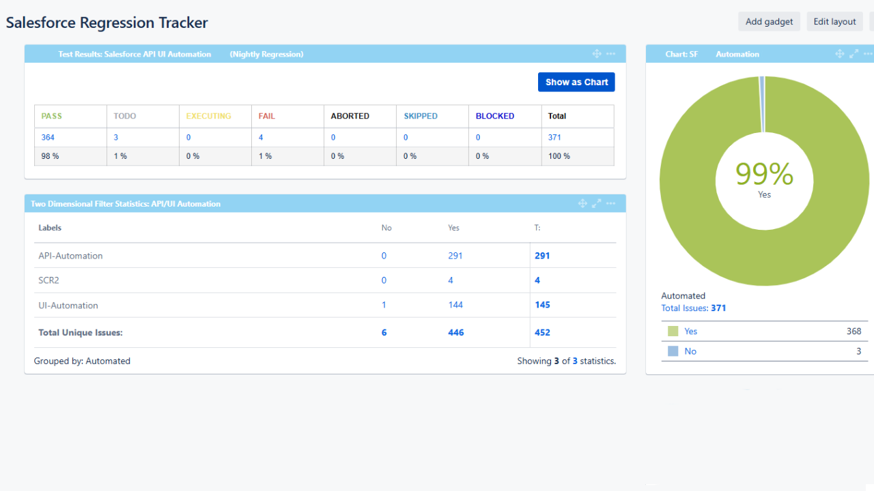Image resolution: width=874 pixels, height=491 pixels.
Task: Open Two Dimensional Filter gadget options menu
Action: coord(610,203)
